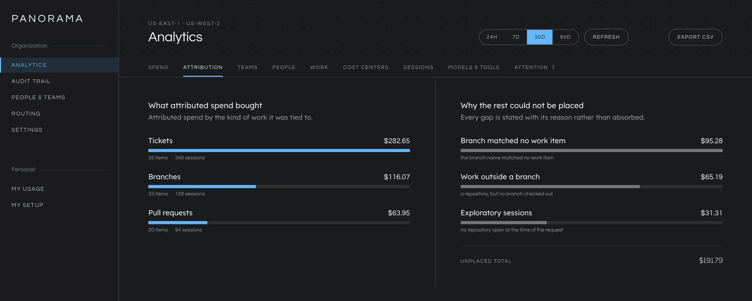The image size is (752, 301).
Task: Click the Export CSV button
Action: pyautogui.click(x=695, y=37)
